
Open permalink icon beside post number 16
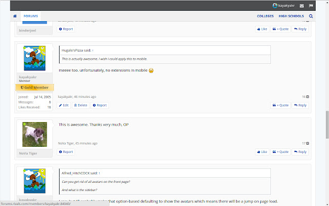(x=307, y=97)
